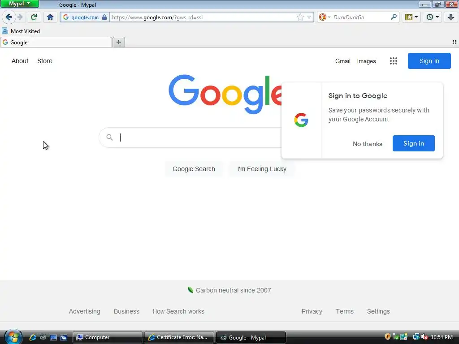Launch Internet Explorer from quick launch
Viewport: 459px width, 344px height.
coord(33,337)
